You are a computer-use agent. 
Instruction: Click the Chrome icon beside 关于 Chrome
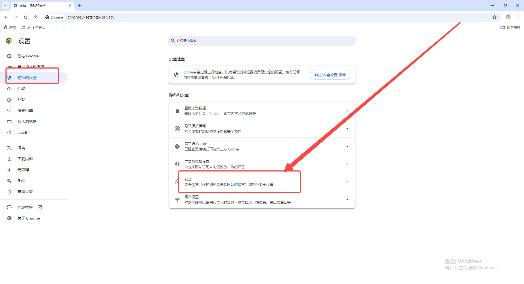coord(9,218)
